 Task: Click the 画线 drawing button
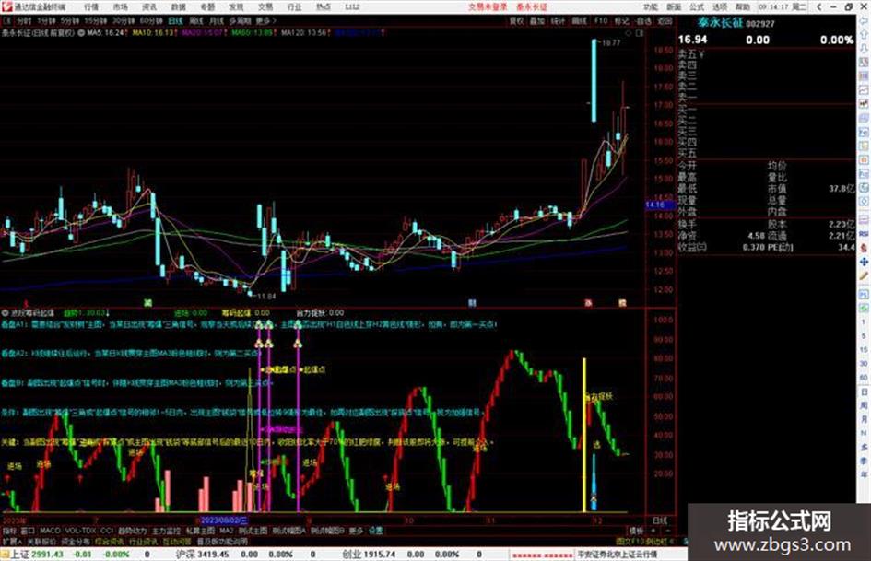click(580, 21)
